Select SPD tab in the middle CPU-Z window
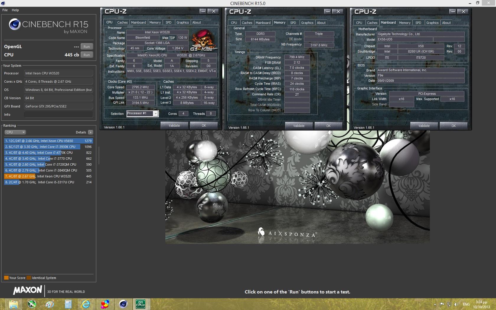Viewport: 496px width, 310px height. pyautogui.click(x=293, y=23)
